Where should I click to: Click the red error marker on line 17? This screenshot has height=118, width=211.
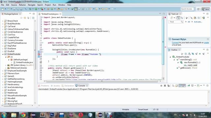coord(39,54)
